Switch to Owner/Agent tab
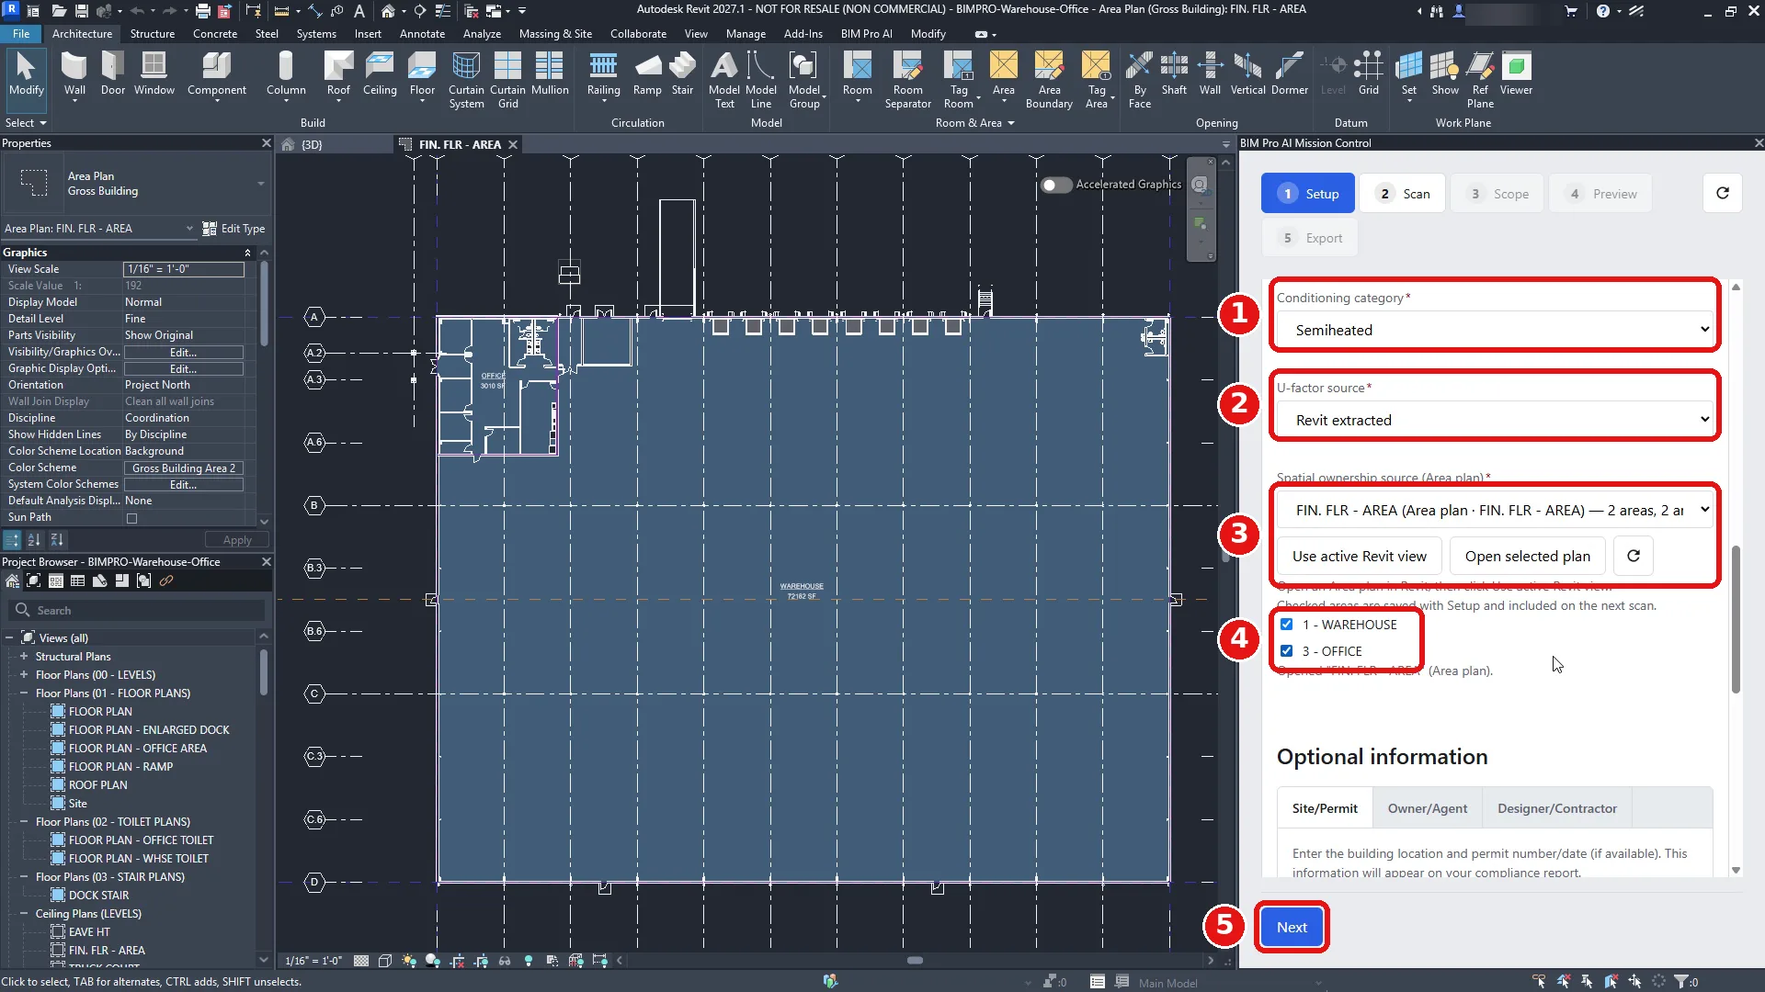The image size is (1765, 992). click(x=1427, y=808)
